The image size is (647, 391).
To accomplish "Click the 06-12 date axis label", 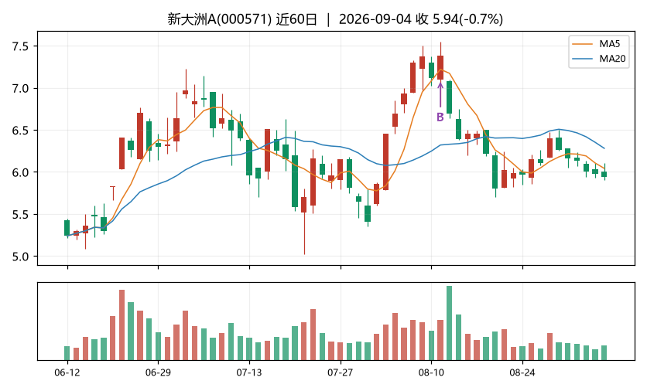I will tap(67, 372).
